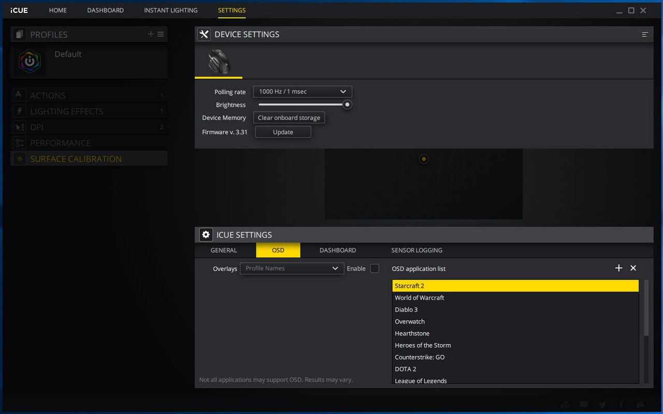The height and width of the screenshot is (414, 663).
Task: Select the mouse device thumbnail
Action: click(x=219, y=62)
